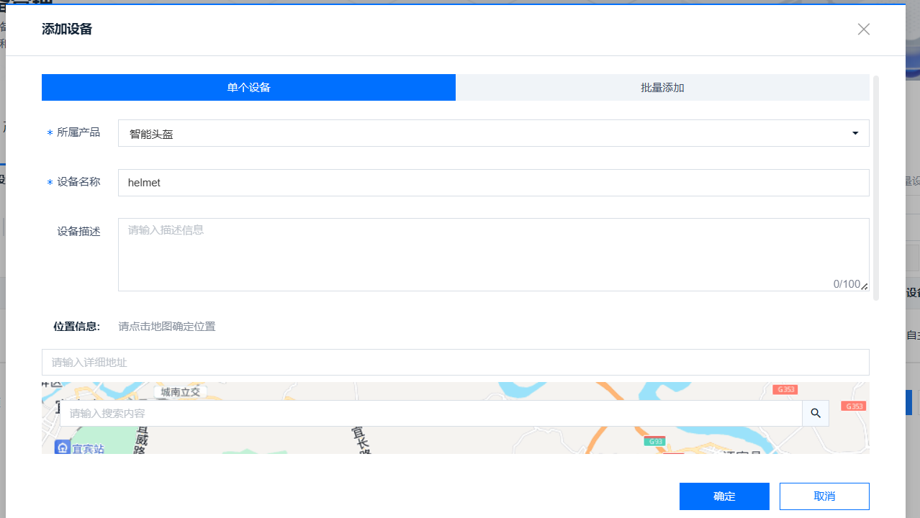
Task: Click the 请输入详细地址 address field
Action: pos(455,362)
